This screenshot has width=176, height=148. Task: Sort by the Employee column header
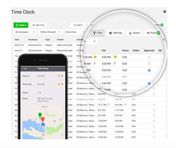pos(33,40)
